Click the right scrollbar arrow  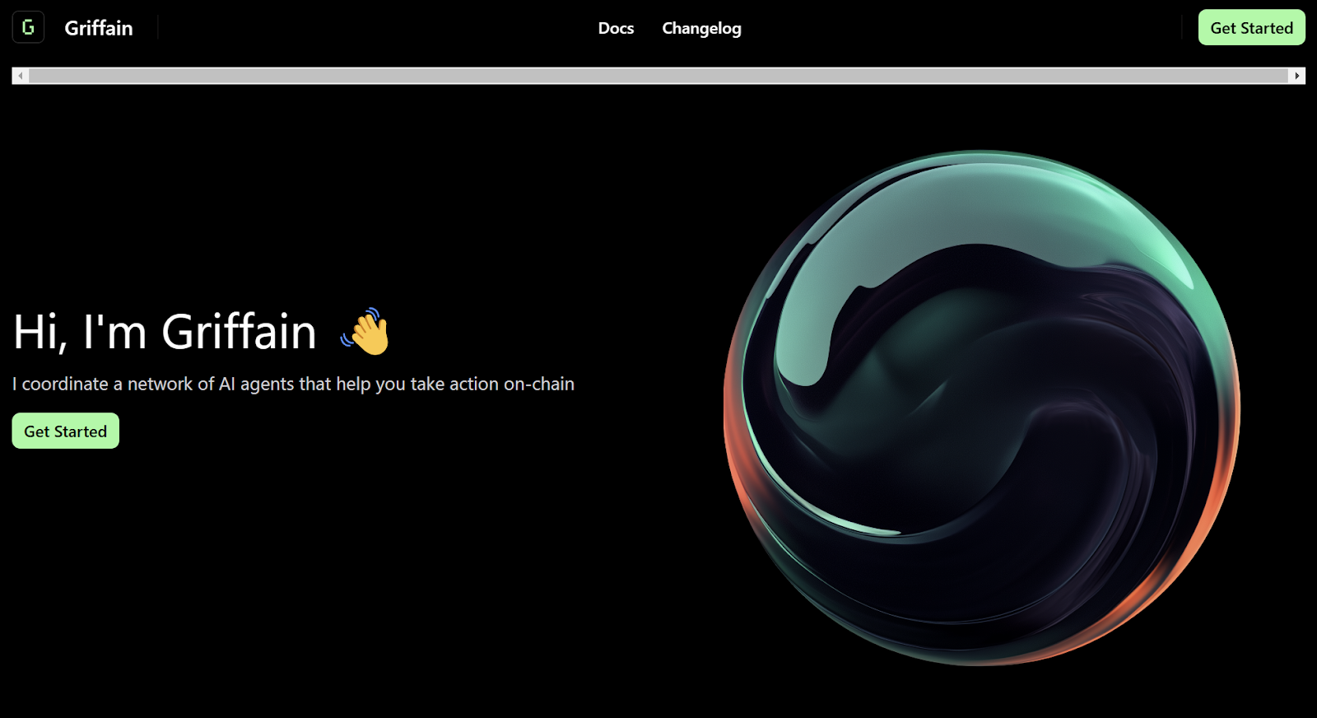[x=1296, y=76]
